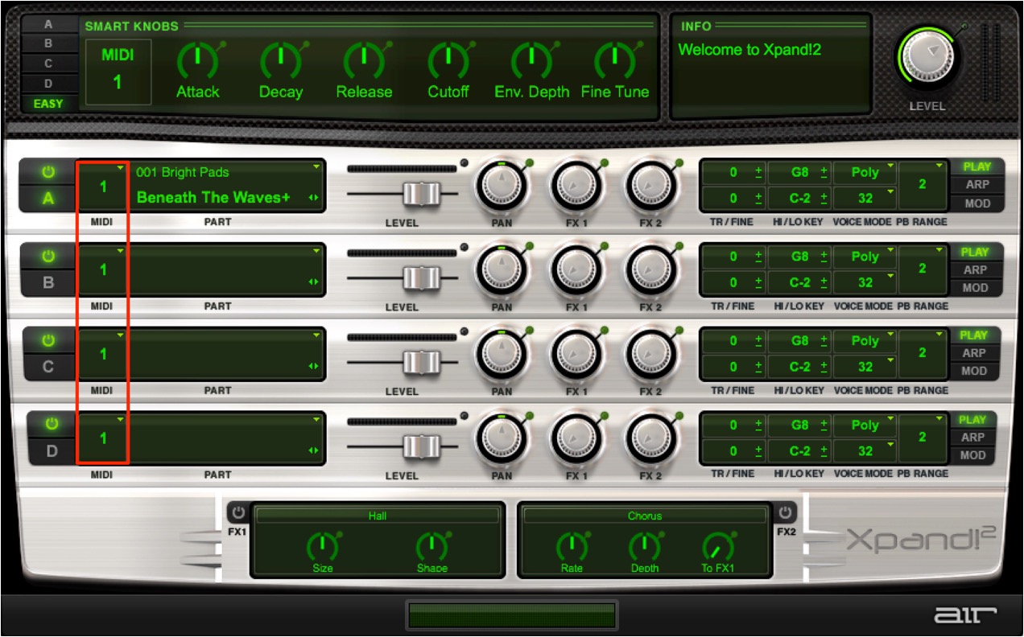Select smart knobs tab A
This screenshot has width=1024, height=637.
click(48, 25)
